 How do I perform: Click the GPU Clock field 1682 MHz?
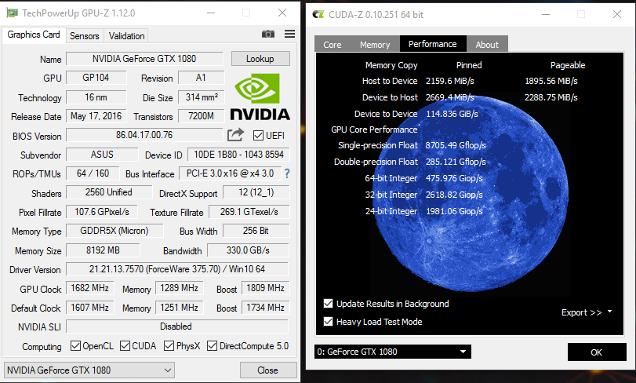[x=89, y=288]
